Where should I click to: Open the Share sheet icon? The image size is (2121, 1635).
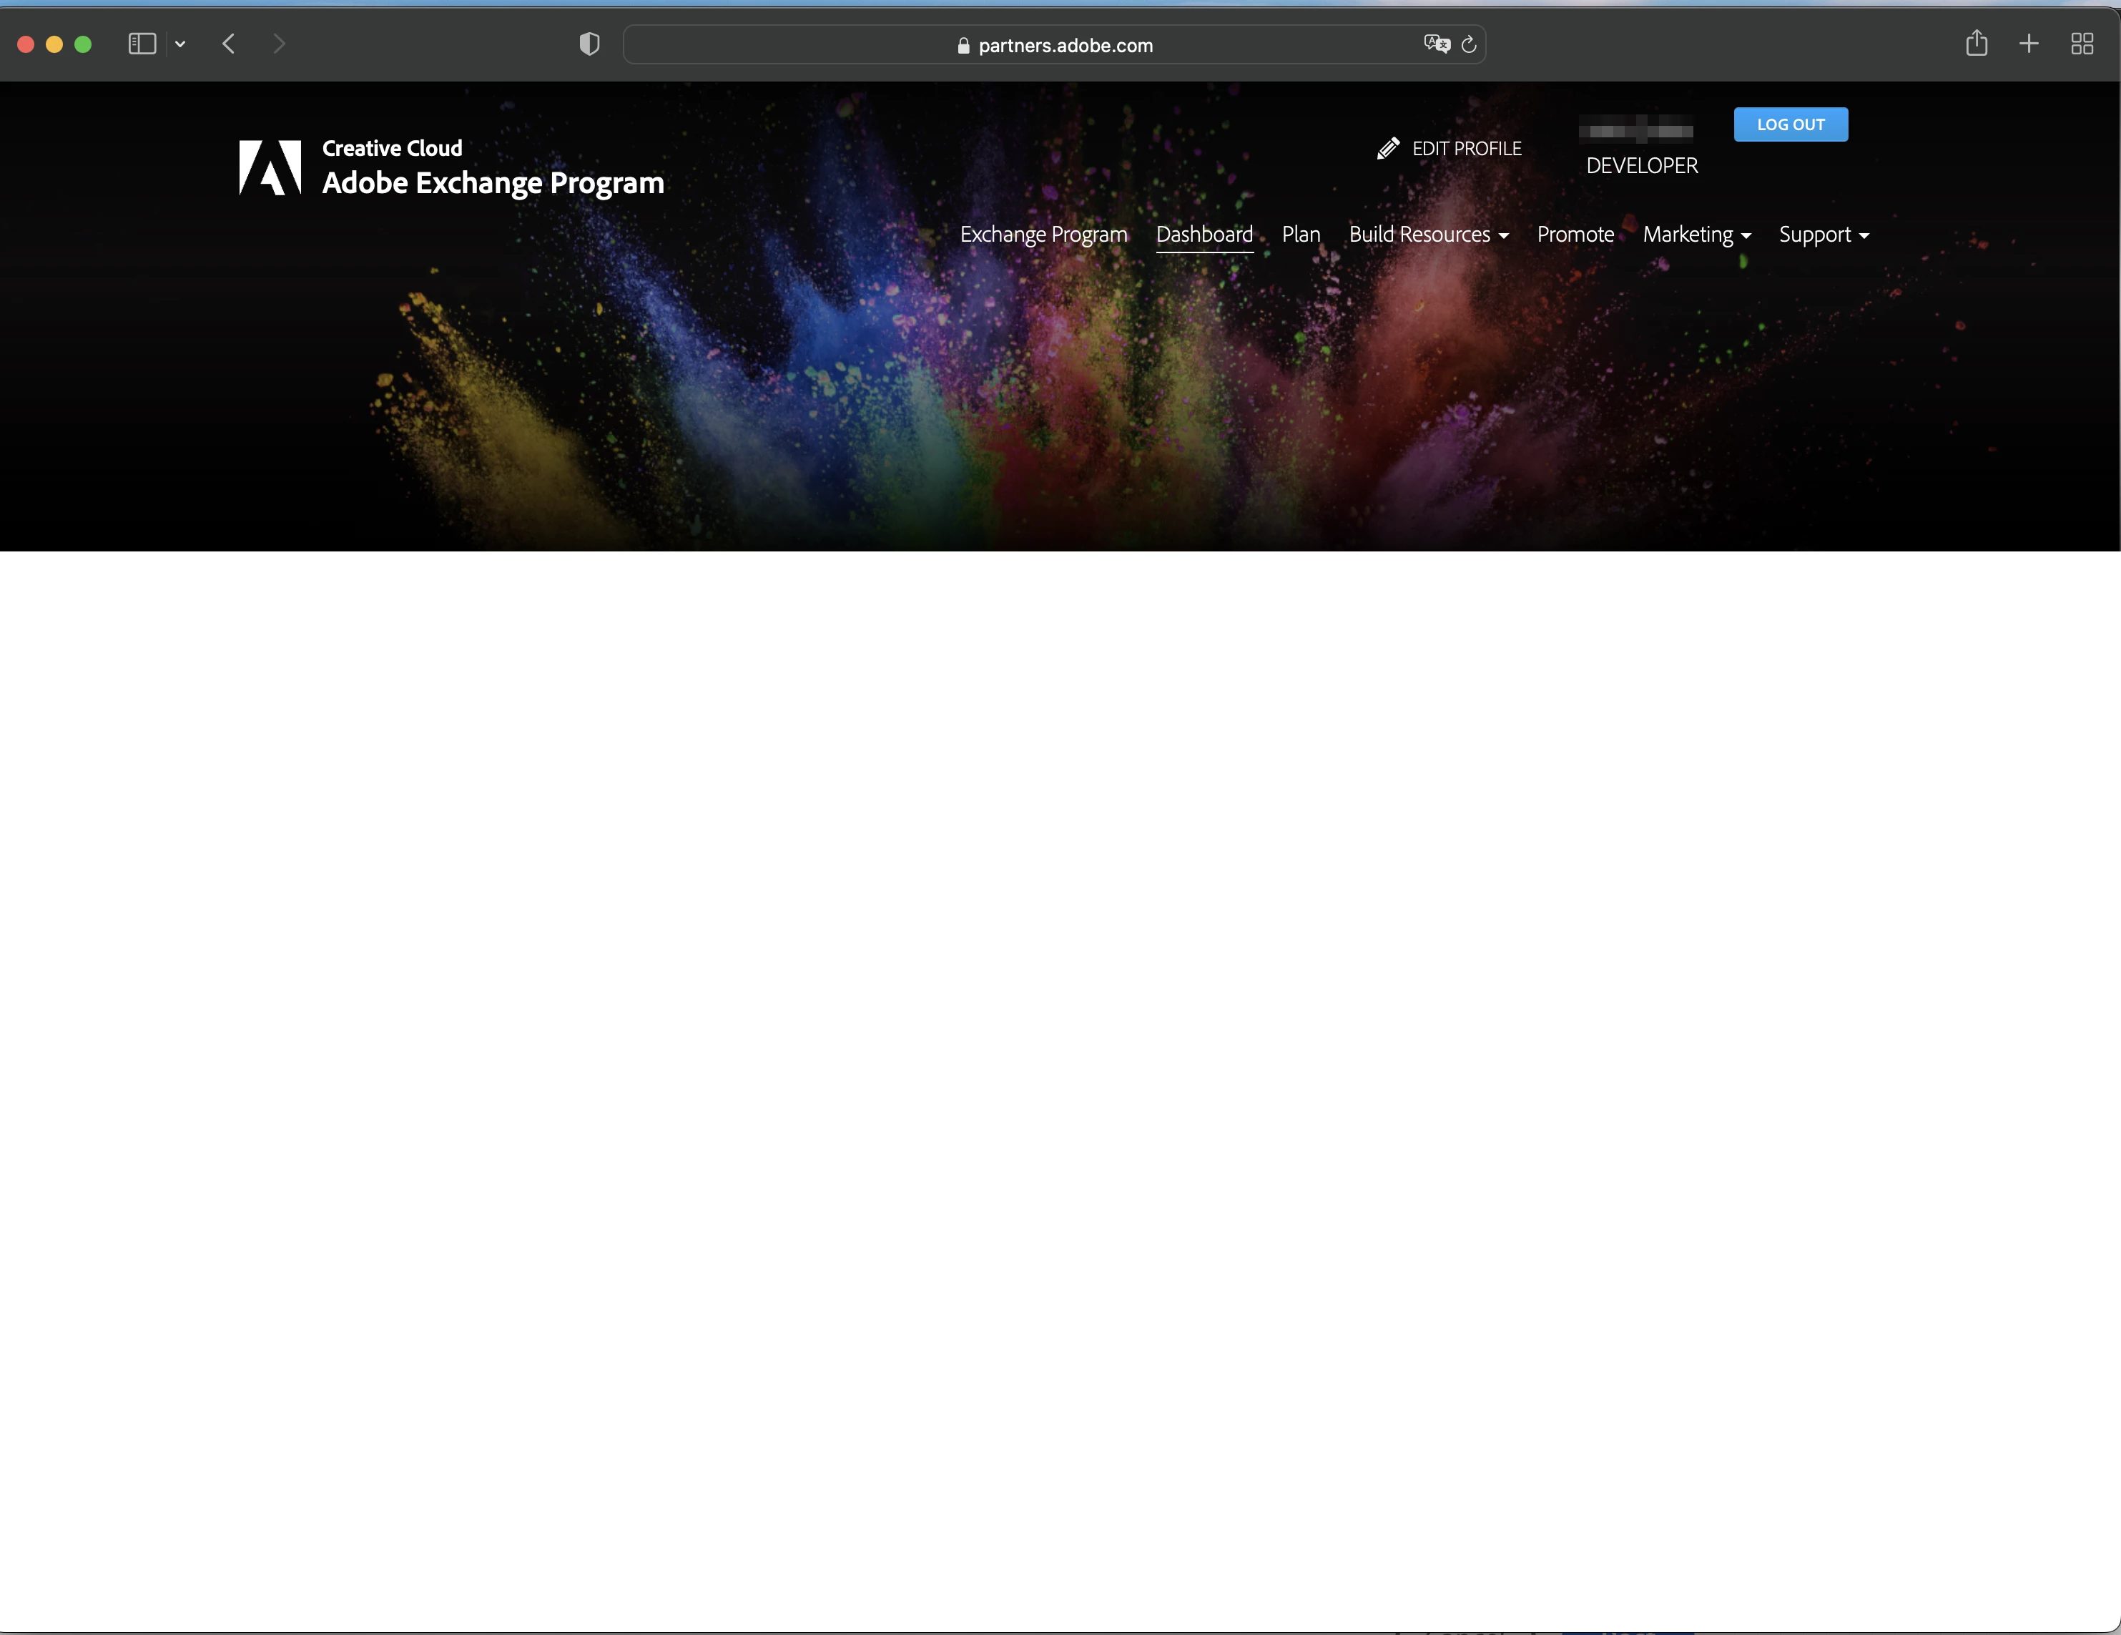click(x=1975, y=44)
